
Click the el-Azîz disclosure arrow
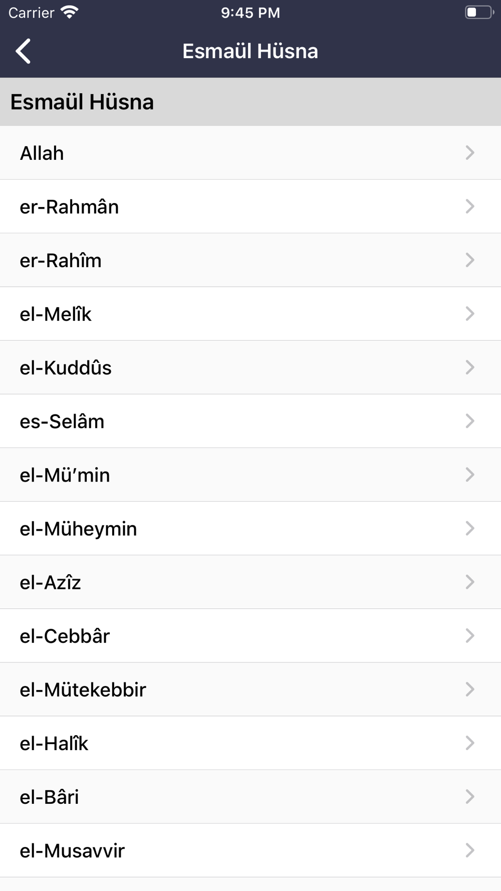pyautogui.click(x=469, y=582)
